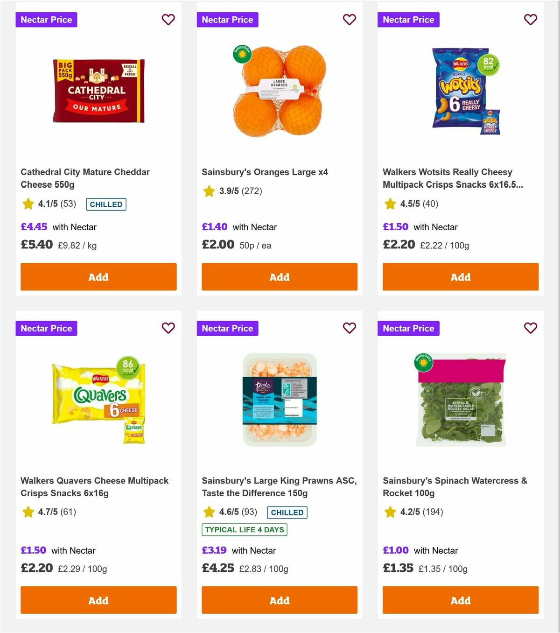Image resolution: width=560 pixels, height=633 pixels.
Task: Toggle the CHILLED tag on King Prawns
Action: 287,513
